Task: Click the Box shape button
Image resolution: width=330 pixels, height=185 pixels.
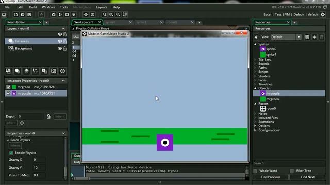Action: pos(76,36)
